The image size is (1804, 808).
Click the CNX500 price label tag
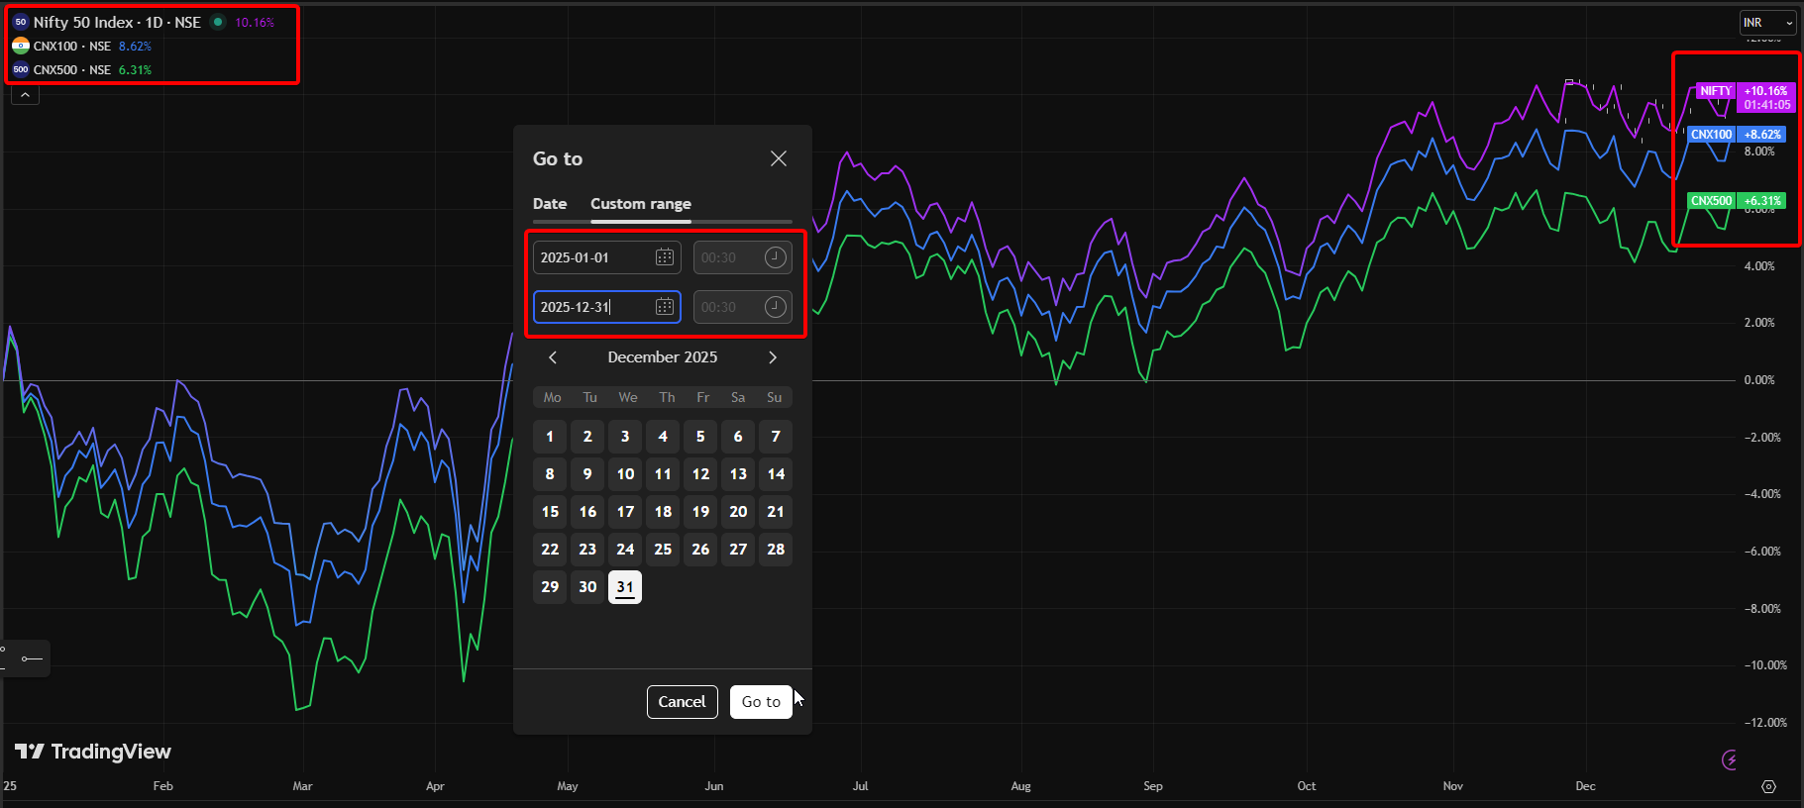(1711, 201)
